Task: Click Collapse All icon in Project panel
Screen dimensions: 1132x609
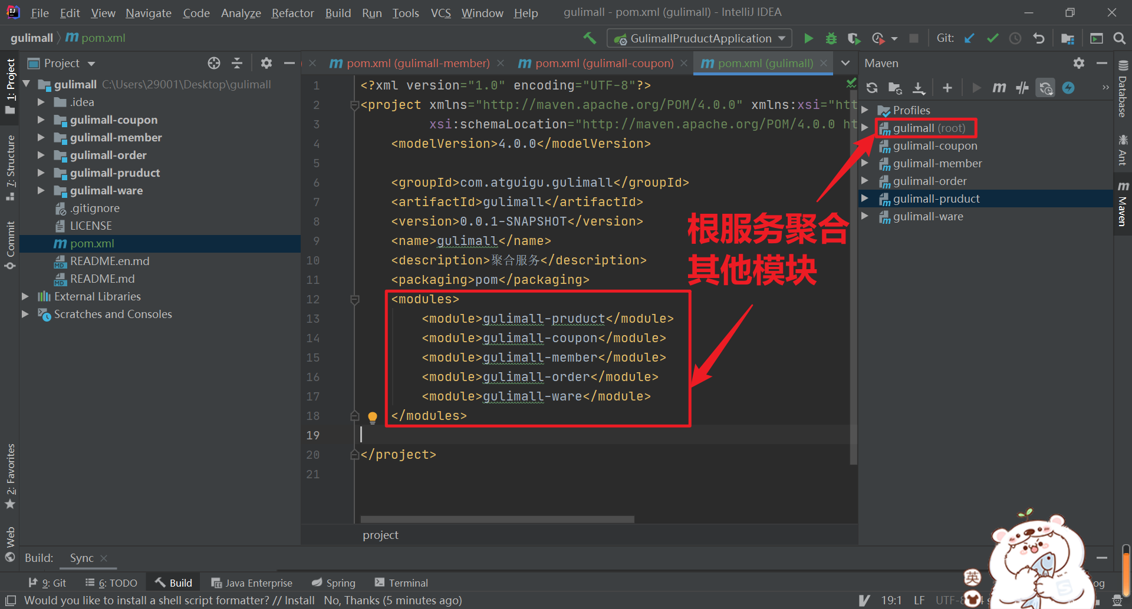Action: [237, 63]
